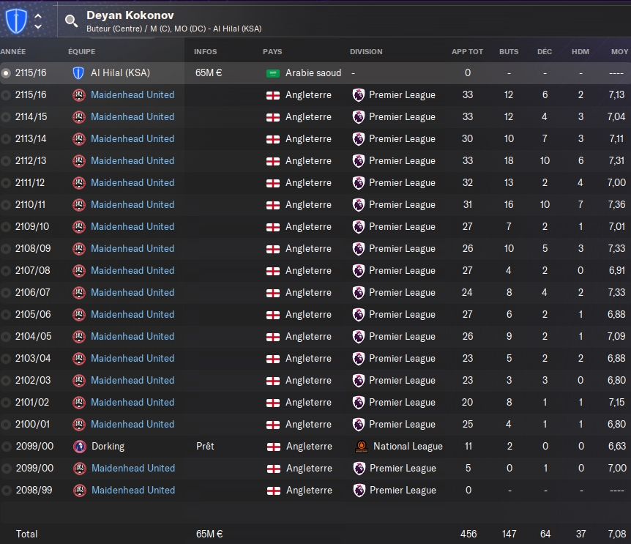Viewport: 631px width, 544px height.
Task: Click the down chevron next to club badge
Action: (x=38, y=27)
